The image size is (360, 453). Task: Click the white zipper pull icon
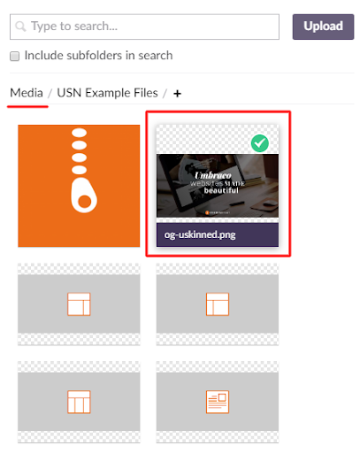tap(83, 170)
